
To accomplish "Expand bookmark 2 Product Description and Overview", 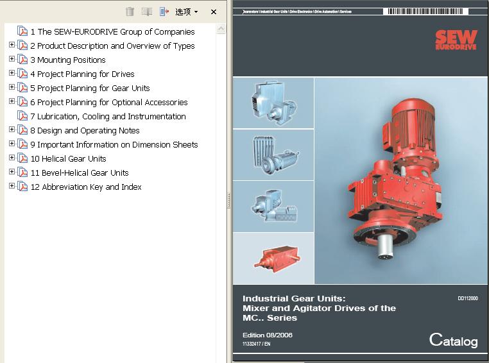I will pos(12,44).
